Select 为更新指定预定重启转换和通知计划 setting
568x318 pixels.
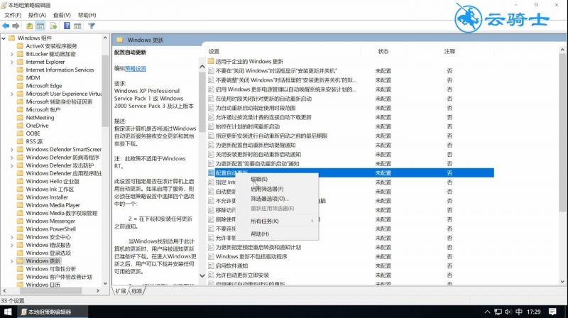point(258,247)
